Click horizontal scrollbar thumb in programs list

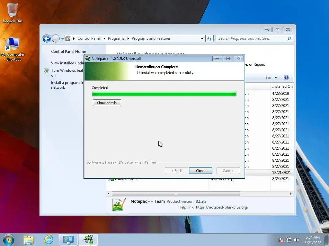click(x=176, y=193)
